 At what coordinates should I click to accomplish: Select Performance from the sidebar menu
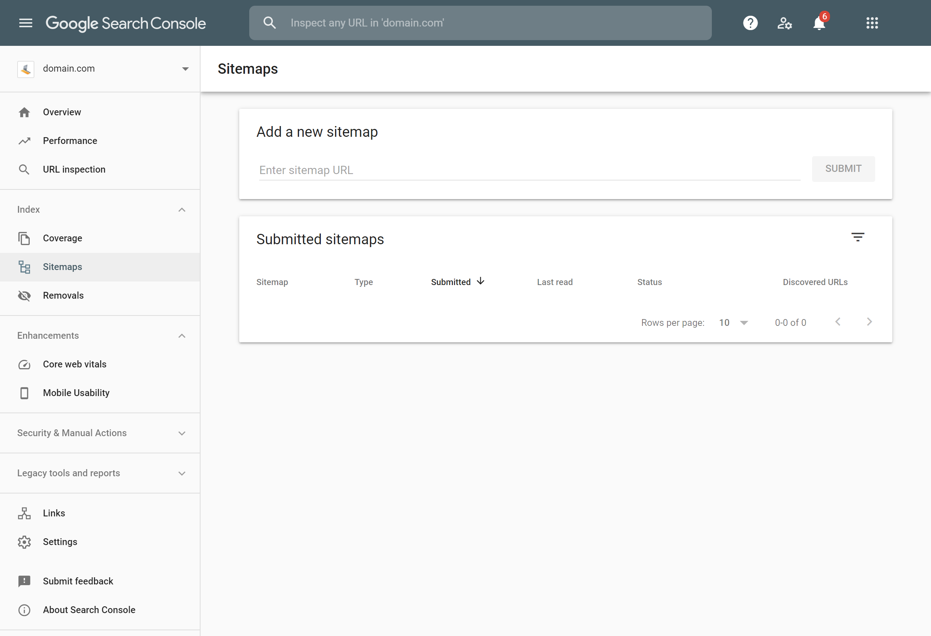click(x=69, y=141)
